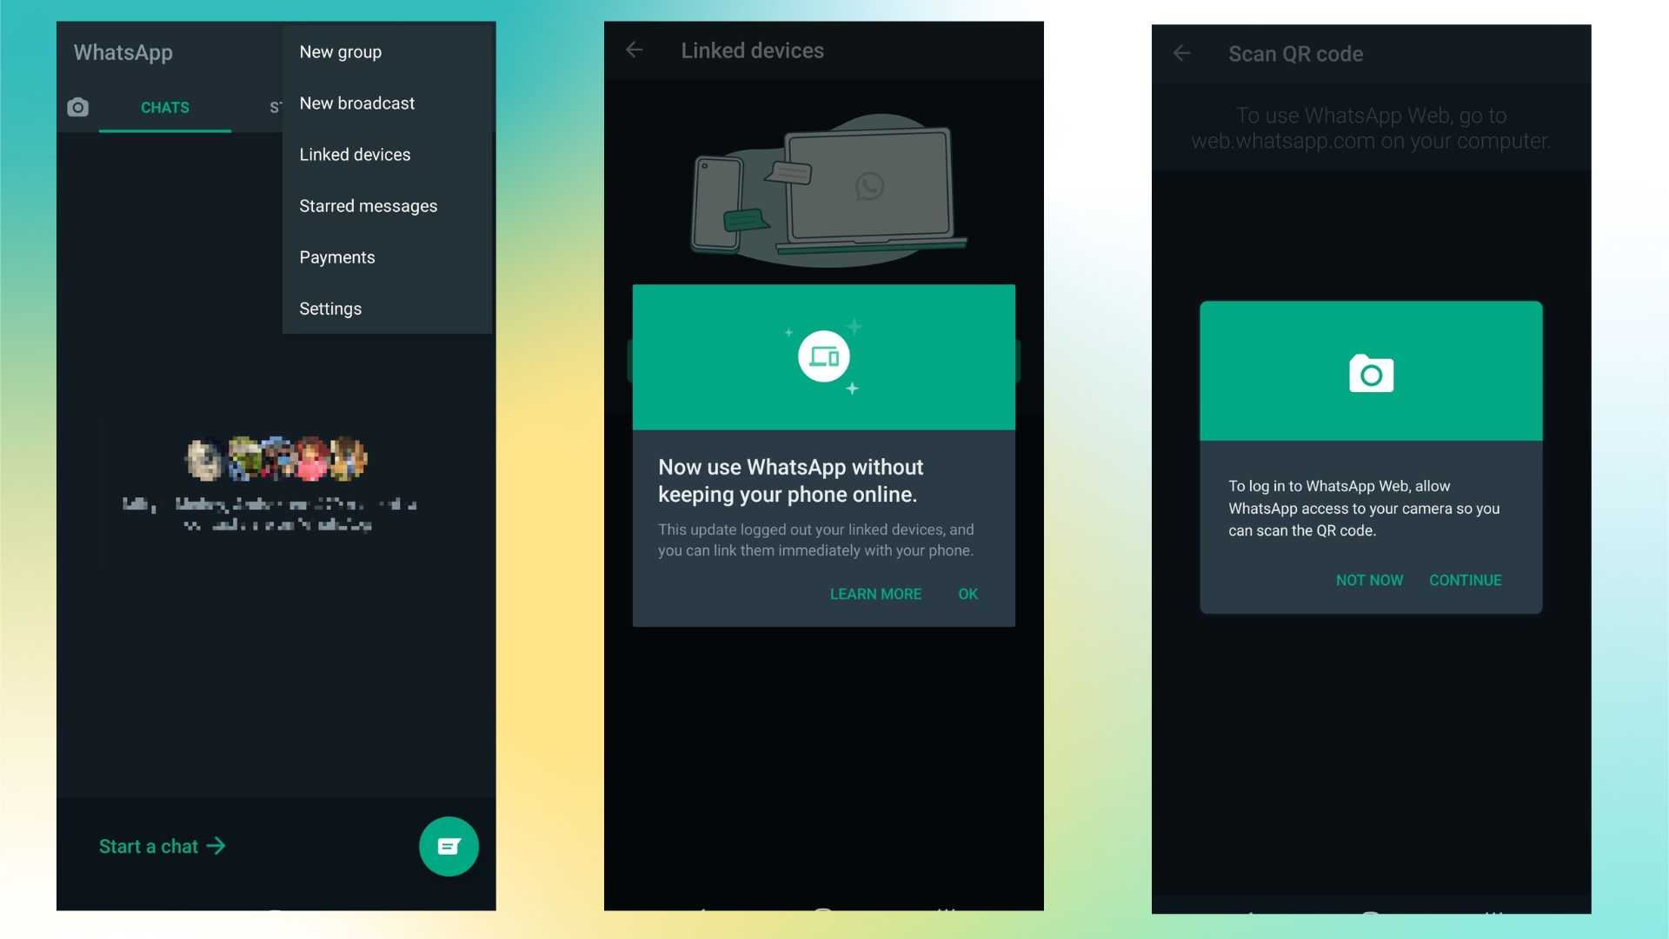This screenshot has height=939, width=1669.
Task: Select the CHATS tab
Action: [x=164, y=108]
